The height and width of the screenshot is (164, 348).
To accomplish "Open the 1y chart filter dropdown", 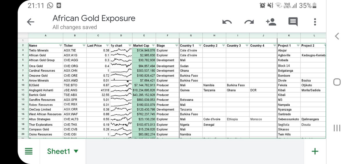I will [x=130, y=46].
